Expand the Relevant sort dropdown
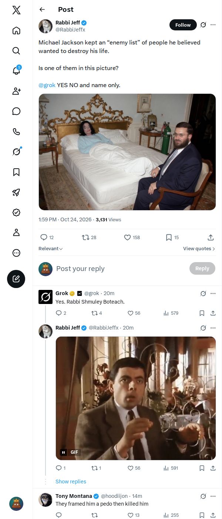 coord(51,249)
